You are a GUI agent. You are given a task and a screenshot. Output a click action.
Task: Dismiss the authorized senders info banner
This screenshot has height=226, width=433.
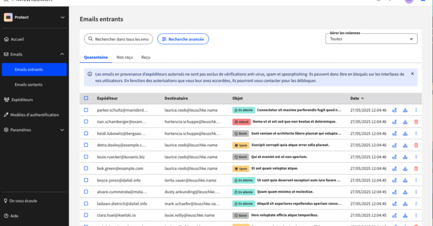point(412,74)
